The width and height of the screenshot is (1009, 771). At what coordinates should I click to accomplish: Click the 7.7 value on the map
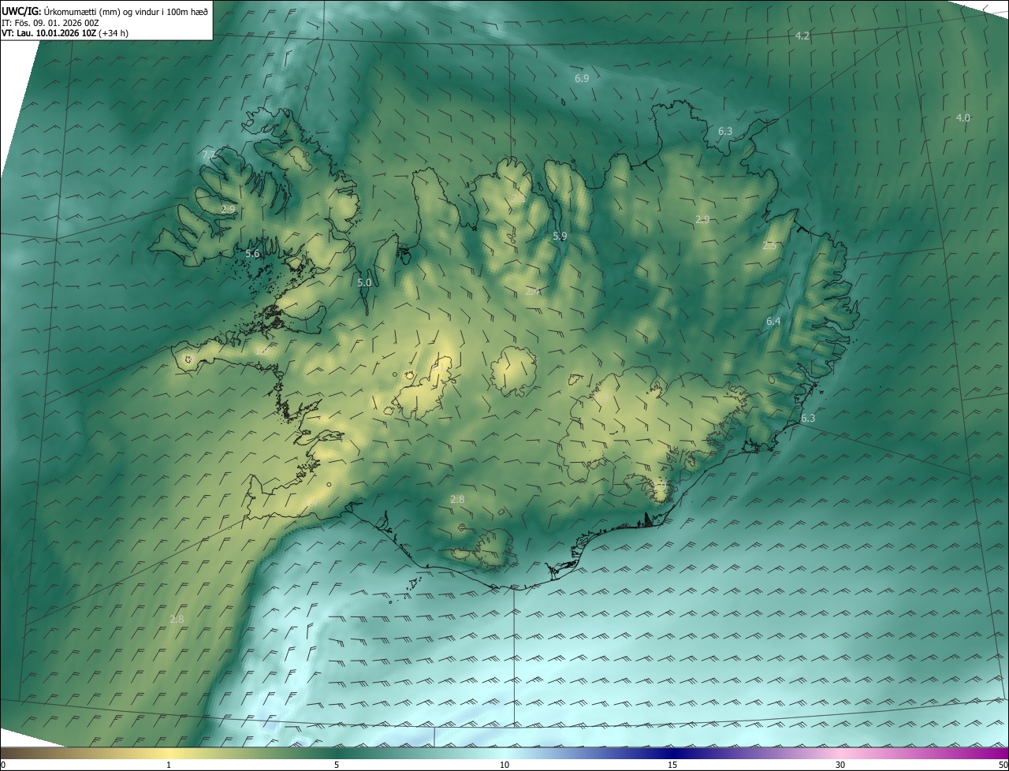(208, 155)
